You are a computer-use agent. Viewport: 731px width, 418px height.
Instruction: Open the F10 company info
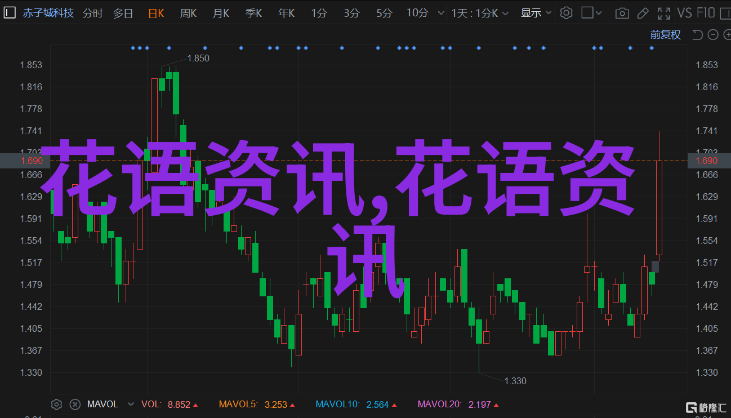[x=705, y=12]
